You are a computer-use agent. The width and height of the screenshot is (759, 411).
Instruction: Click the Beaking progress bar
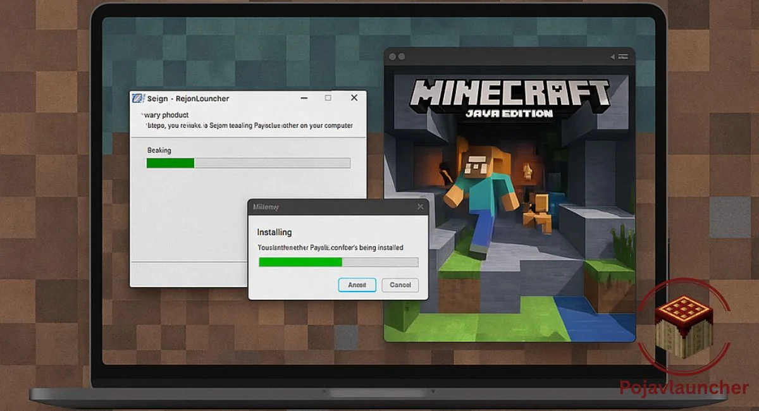coord(248,163)
